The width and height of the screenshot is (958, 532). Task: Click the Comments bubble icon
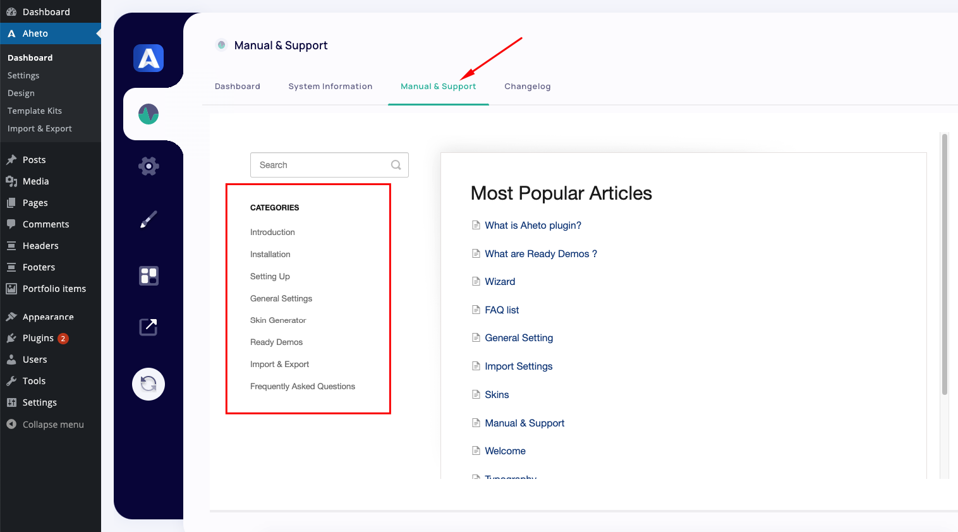click(x=11, y=224)
